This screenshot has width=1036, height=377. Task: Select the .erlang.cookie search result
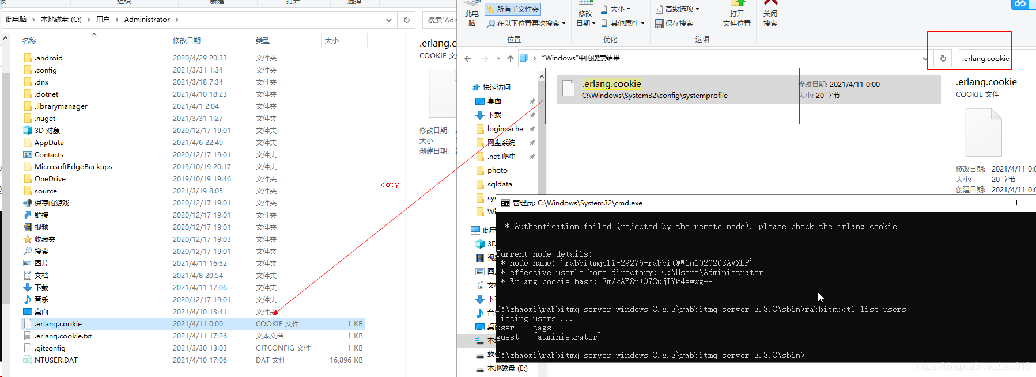click(748, 89)
